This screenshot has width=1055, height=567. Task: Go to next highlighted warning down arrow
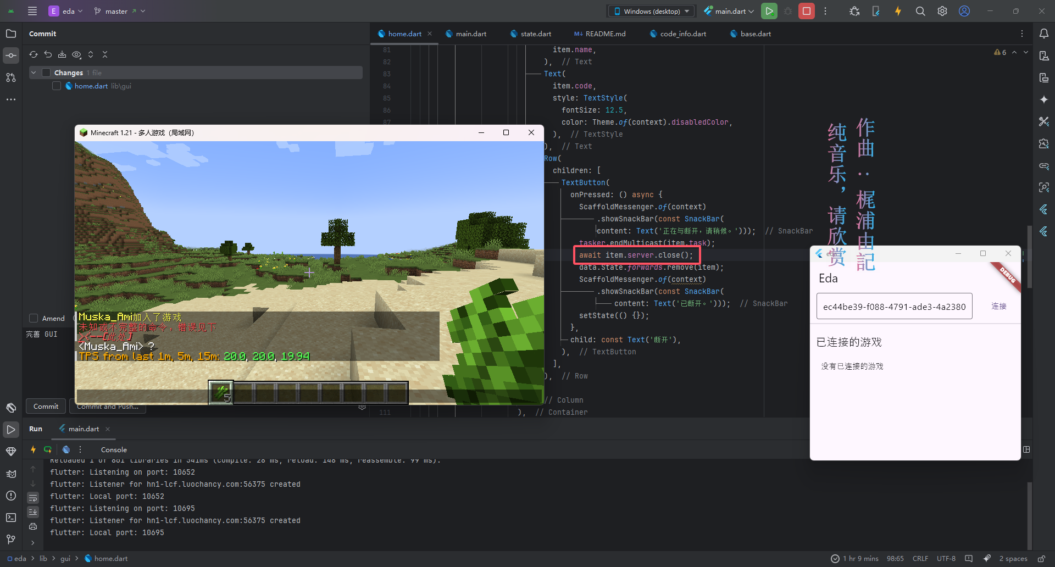pyautogui.click(x=1026, y=52)
